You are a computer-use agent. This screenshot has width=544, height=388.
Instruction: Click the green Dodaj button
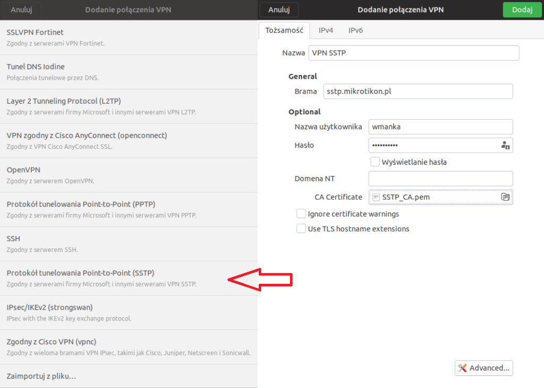[522, 10]
